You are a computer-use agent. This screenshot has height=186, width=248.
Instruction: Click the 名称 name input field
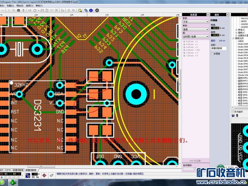click(x=219, y=48)
